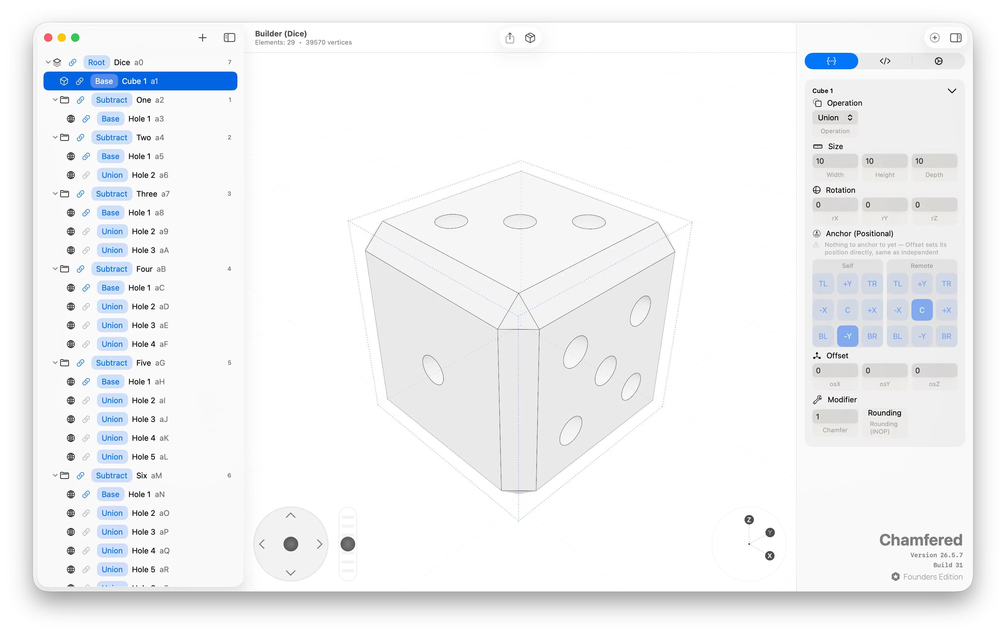The width and height of the screenshot is (1006, 635).
Task: Pan view right with navigation pad arrow
Action: [x=319, y=544]
